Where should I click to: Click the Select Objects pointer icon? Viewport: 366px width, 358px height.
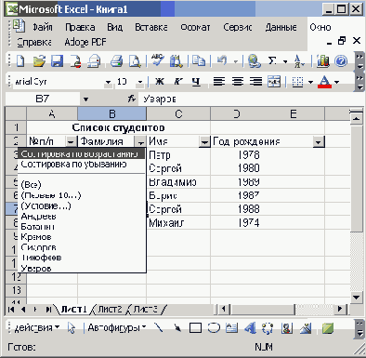72,327
